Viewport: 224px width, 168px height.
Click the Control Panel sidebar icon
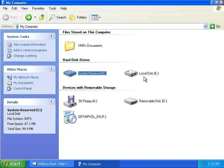[x=10, y=88]
